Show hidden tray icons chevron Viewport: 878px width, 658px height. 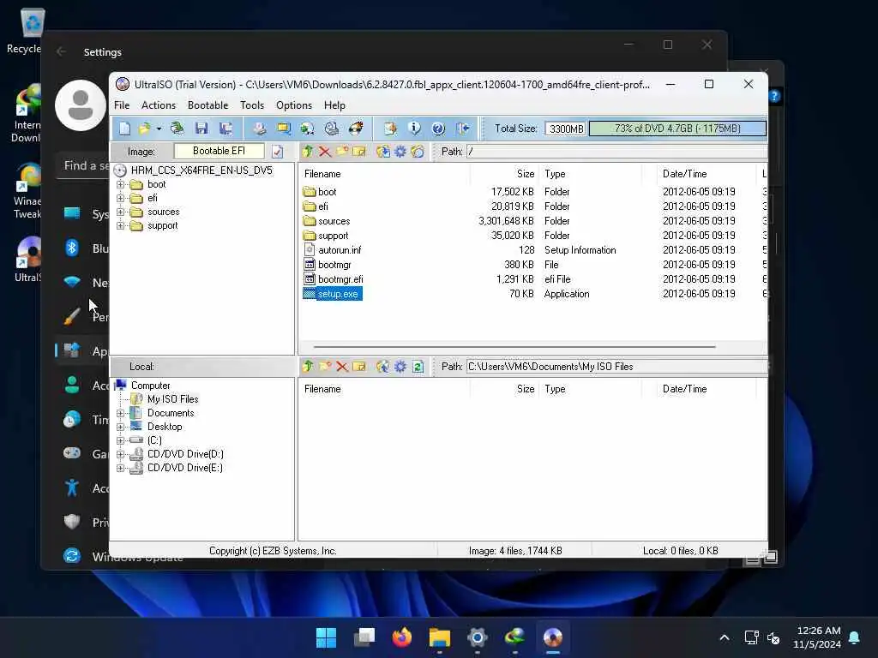(724, 637)
